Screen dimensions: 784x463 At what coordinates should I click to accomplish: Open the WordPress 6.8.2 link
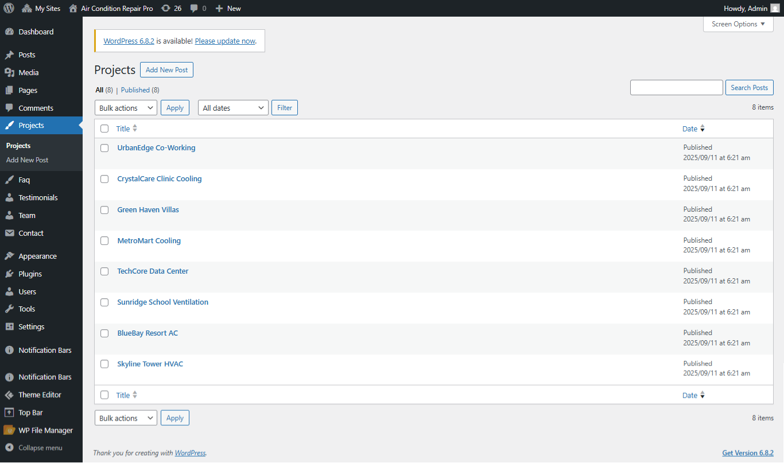tap(129, 41)
